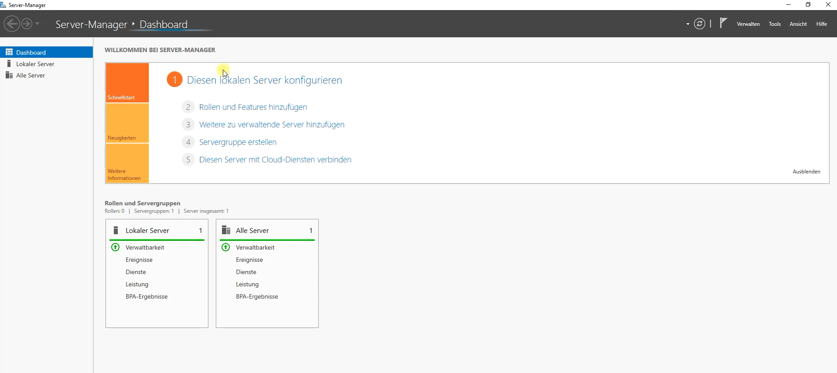Open the Weitere Informationen tile
The height and width of the screenshot is (373, 837).
click(x=127, y=163)
